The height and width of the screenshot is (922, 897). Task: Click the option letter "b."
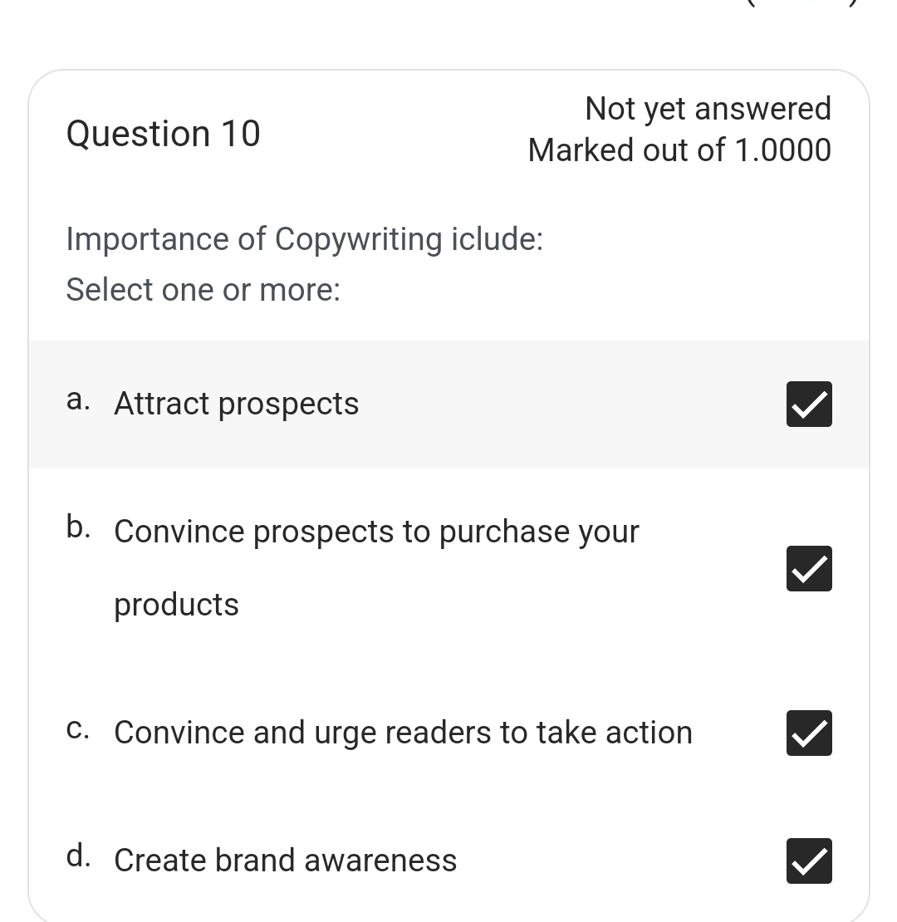(78, 527)
